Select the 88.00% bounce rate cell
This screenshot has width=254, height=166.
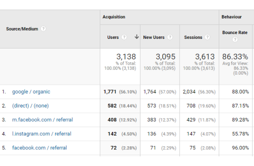tap(240, 92)
